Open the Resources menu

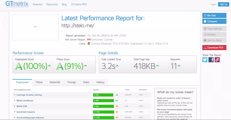click(x=52, y=4)
